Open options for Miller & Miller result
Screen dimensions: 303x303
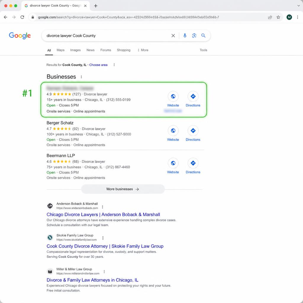104,272
